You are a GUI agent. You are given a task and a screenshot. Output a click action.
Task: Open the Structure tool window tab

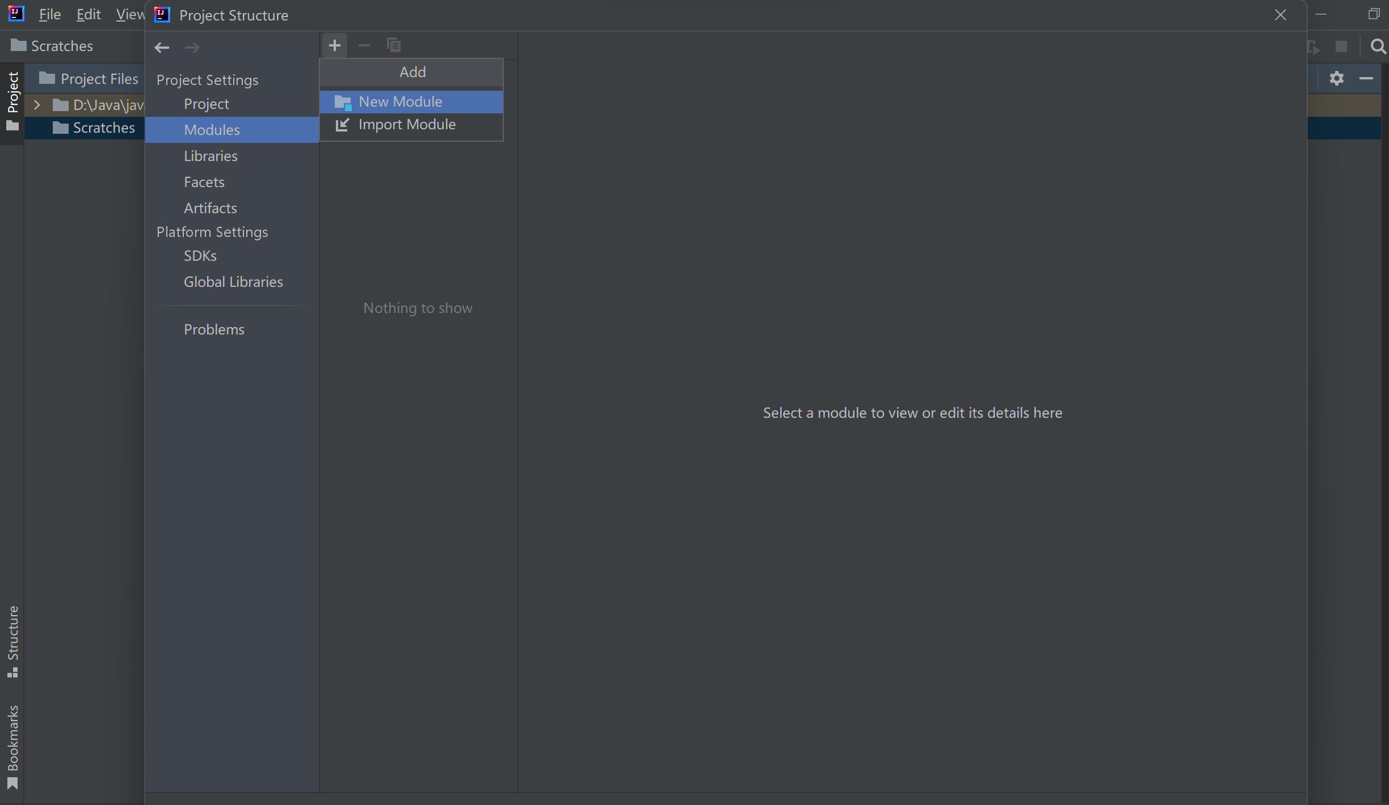click(12, 641)
